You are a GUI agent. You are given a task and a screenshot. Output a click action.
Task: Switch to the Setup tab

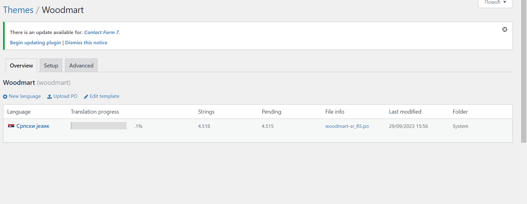pyautogui.click(x=51, y=65)
